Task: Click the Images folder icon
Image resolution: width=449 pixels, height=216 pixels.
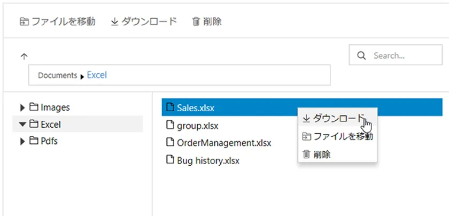Action: click(x=34, y=107)
